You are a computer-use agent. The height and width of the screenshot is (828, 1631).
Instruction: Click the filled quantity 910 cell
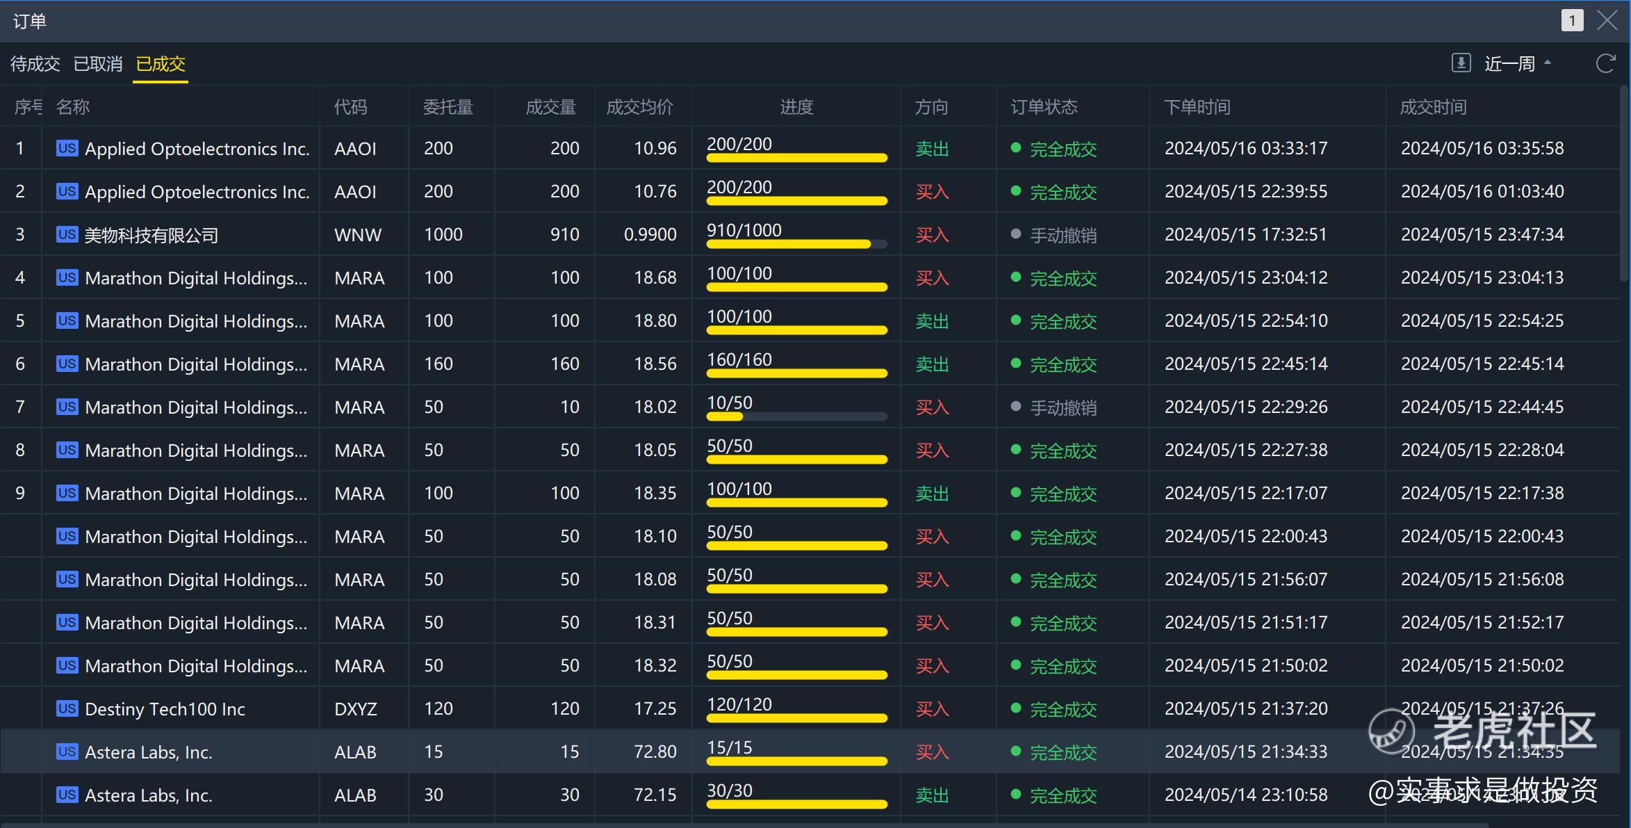click(564, 234)
